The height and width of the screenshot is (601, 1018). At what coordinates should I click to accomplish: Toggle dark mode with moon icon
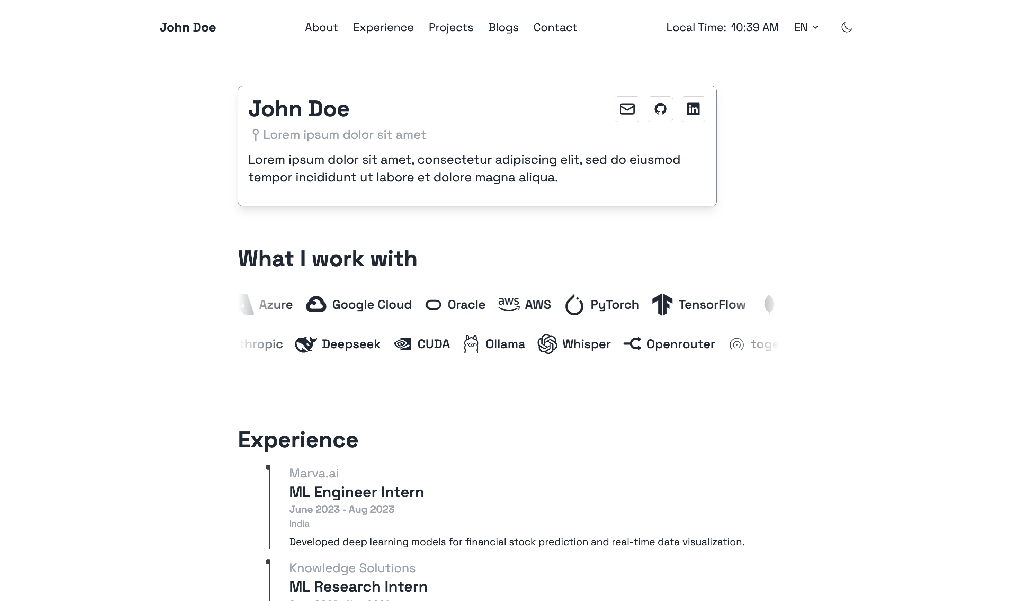point(846,28)
